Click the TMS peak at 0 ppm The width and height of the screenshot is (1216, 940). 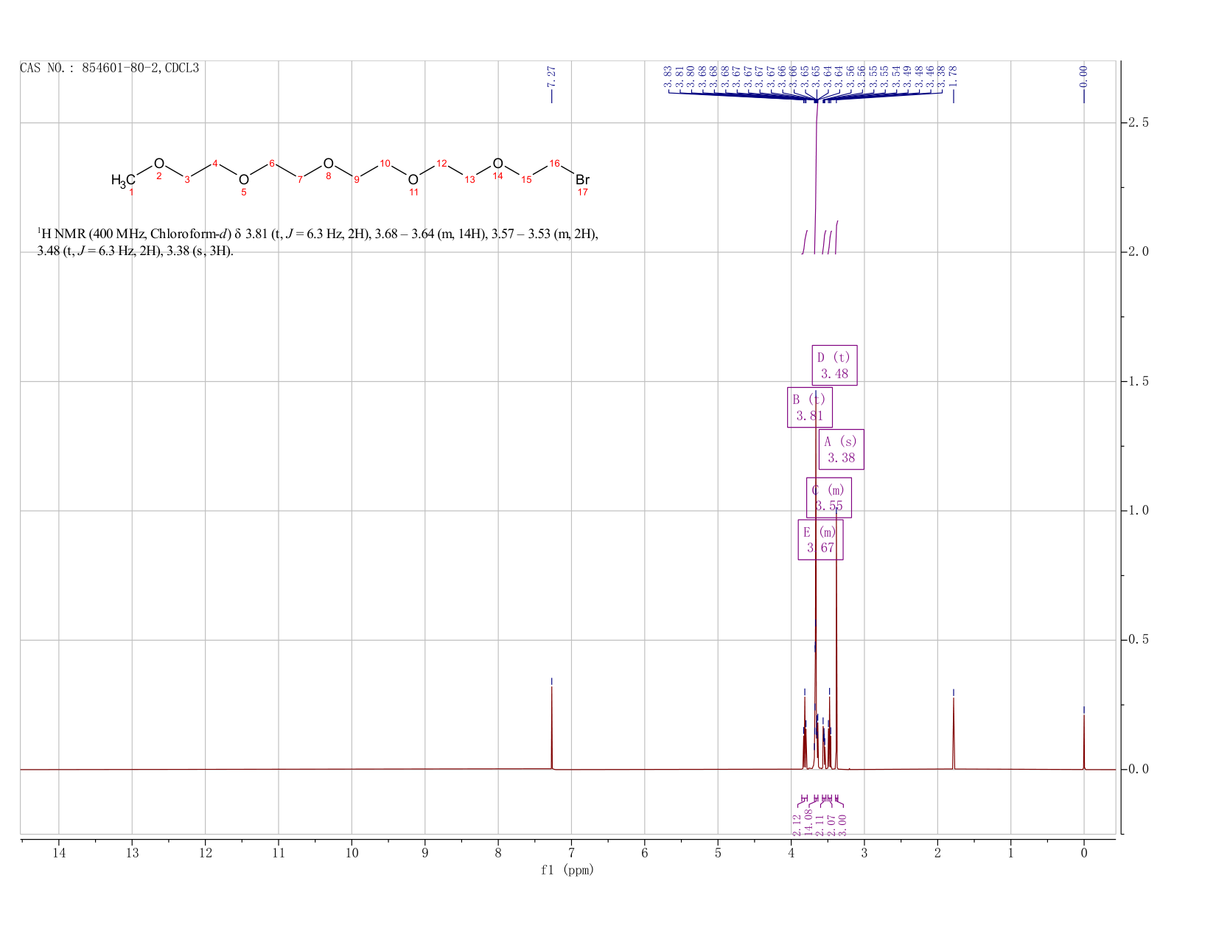[x=1083, y=741]
